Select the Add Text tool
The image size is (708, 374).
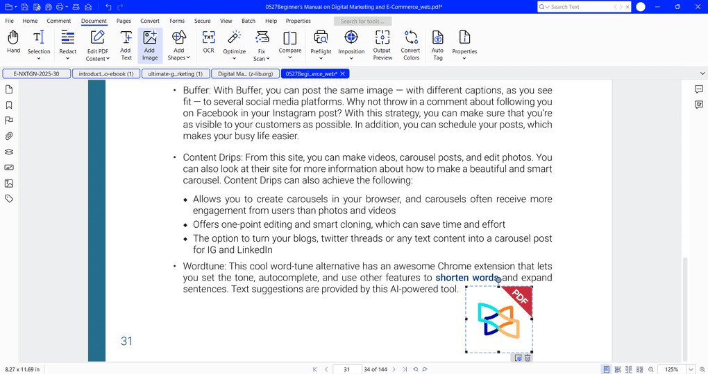tap(126, 46)
